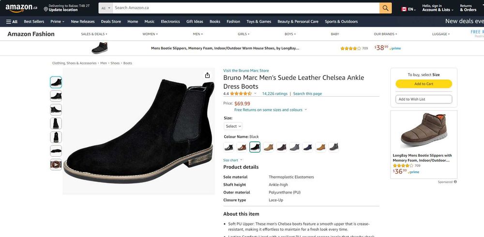484x237 pixels.
Task: Open the Size Select dropdown
Action: pyautogui.click(x=233, y=126)
